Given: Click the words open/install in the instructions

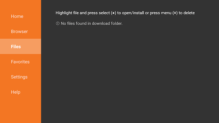Looking at the screenshot, I should (x=133, y=13).
